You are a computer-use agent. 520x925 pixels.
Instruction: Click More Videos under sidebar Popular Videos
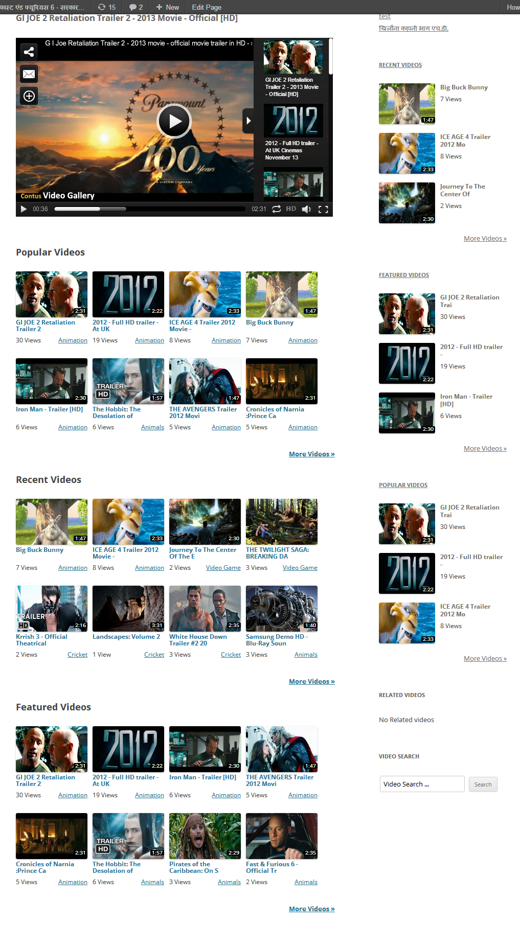click(x=485, y=659)
